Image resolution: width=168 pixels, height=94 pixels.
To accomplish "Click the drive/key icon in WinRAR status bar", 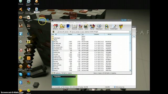I will [53, 73].
